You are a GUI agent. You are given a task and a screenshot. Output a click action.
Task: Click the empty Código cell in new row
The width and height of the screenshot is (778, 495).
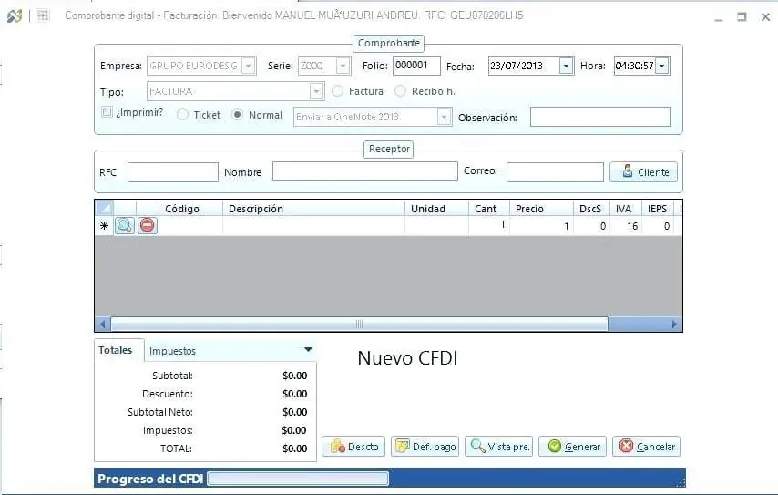tap(190, 226)
